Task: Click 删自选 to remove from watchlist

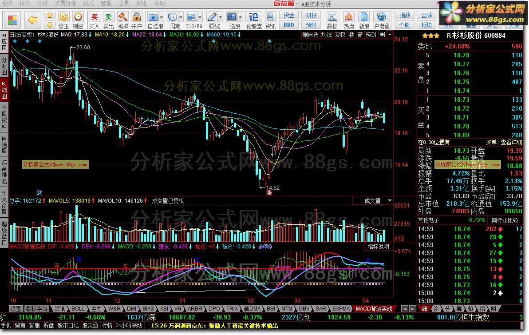Action: [310, 35]
